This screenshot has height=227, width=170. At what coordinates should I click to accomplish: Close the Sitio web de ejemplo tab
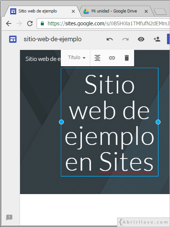[73, 11]
